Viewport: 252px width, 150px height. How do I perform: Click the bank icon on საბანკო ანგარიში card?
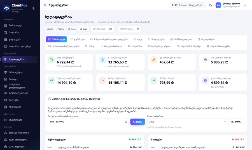click(102, 60)
